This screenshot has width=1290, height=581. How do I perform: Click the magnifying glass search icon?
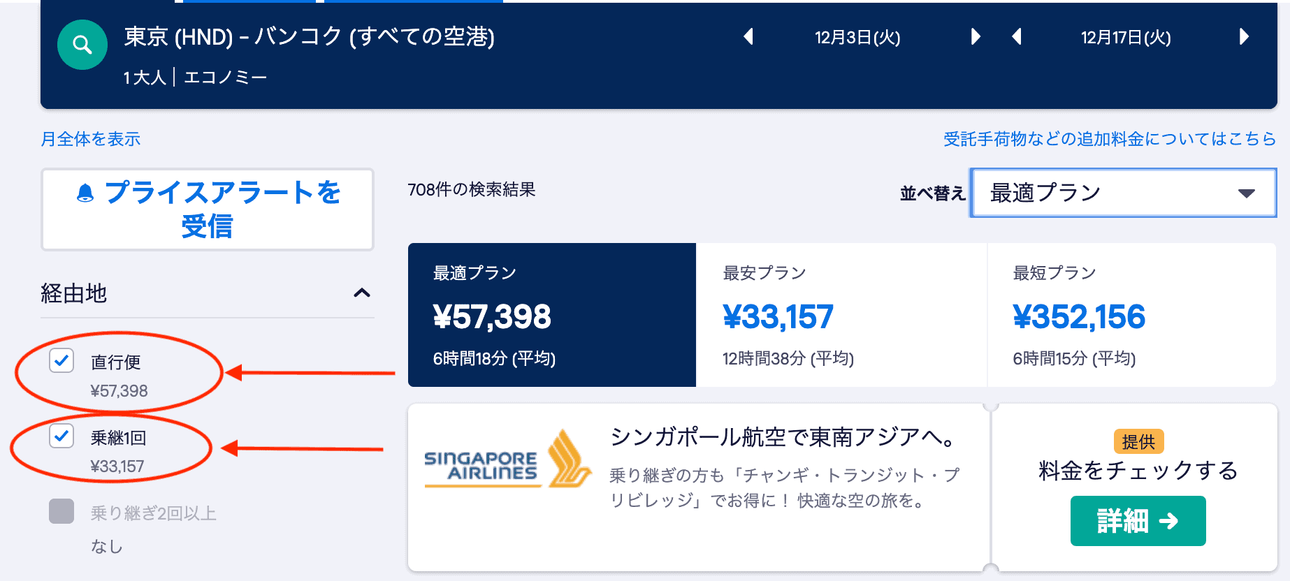[x=82, y=45]
